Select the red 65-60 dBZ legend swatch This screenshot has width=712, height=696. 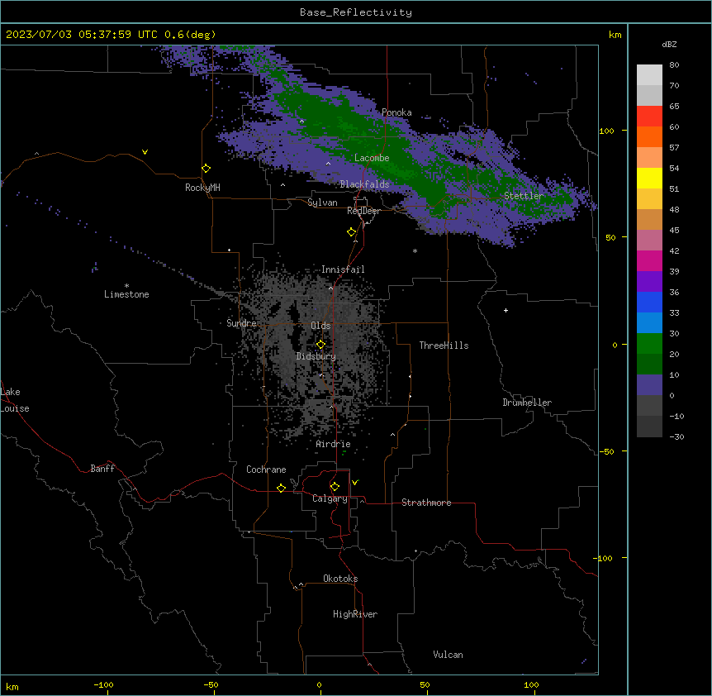[x=649, y=117]
